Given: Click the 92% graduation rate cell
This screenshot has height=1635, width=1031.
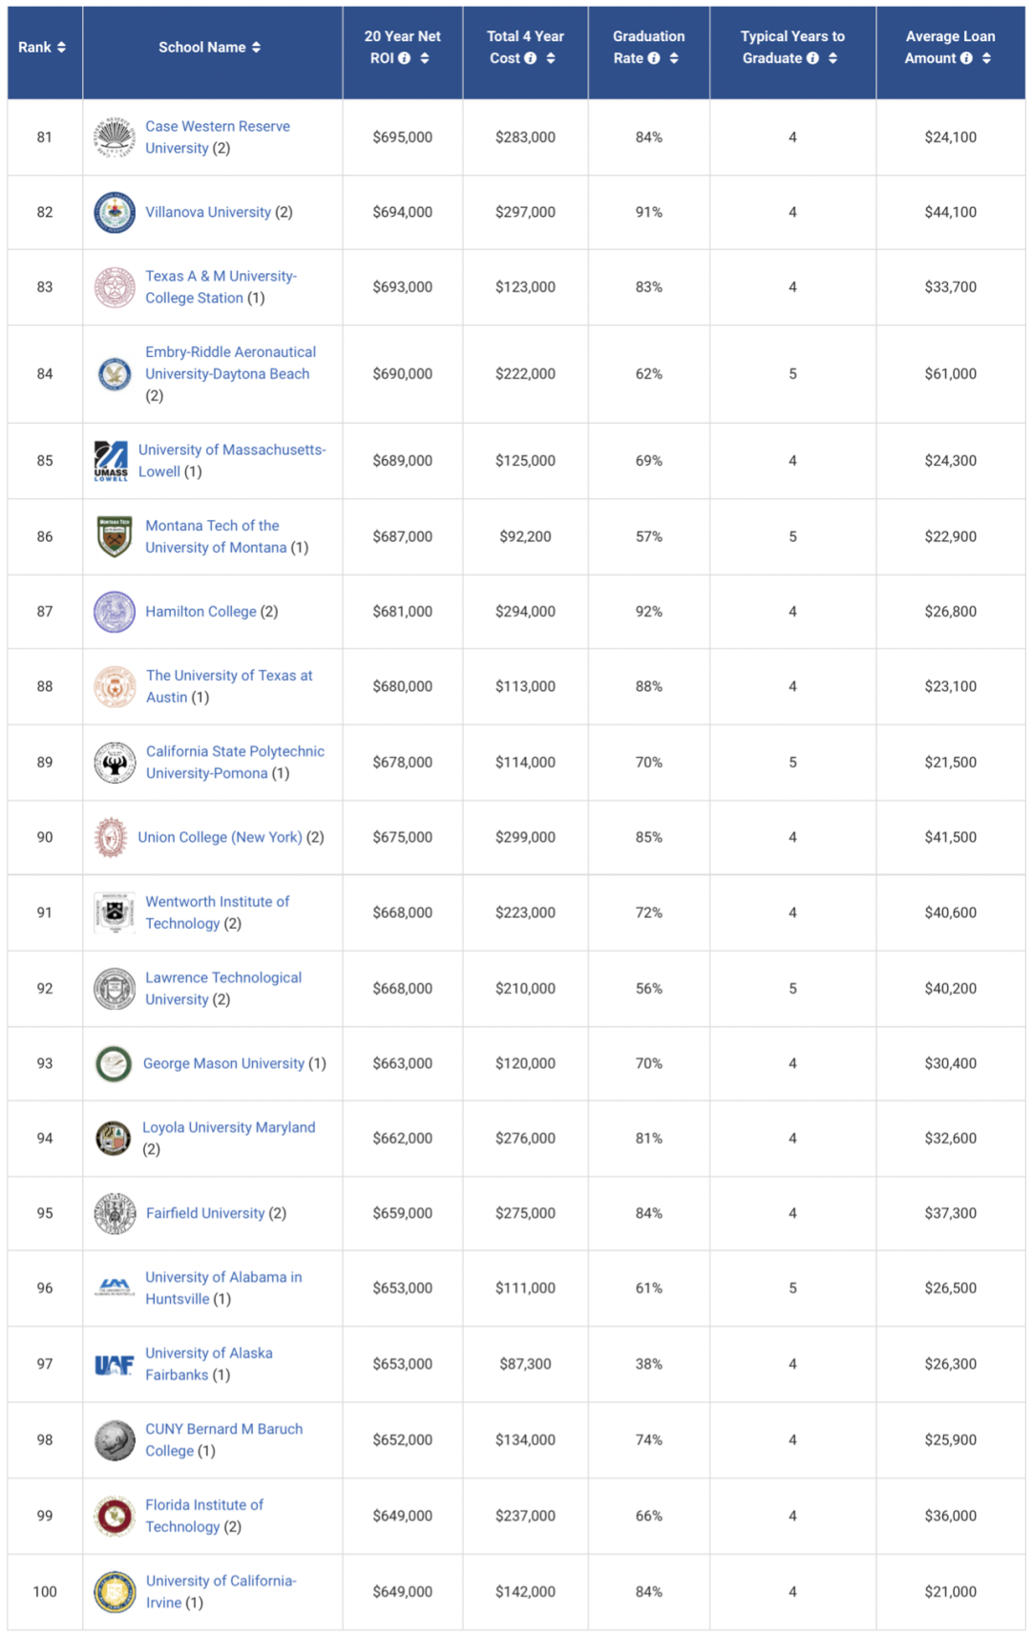Looking at the screenshot, I should [649, 612].
